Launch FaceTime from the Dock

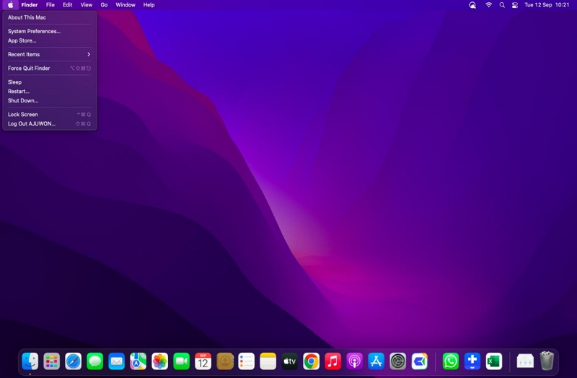click(x=182, y=361)
